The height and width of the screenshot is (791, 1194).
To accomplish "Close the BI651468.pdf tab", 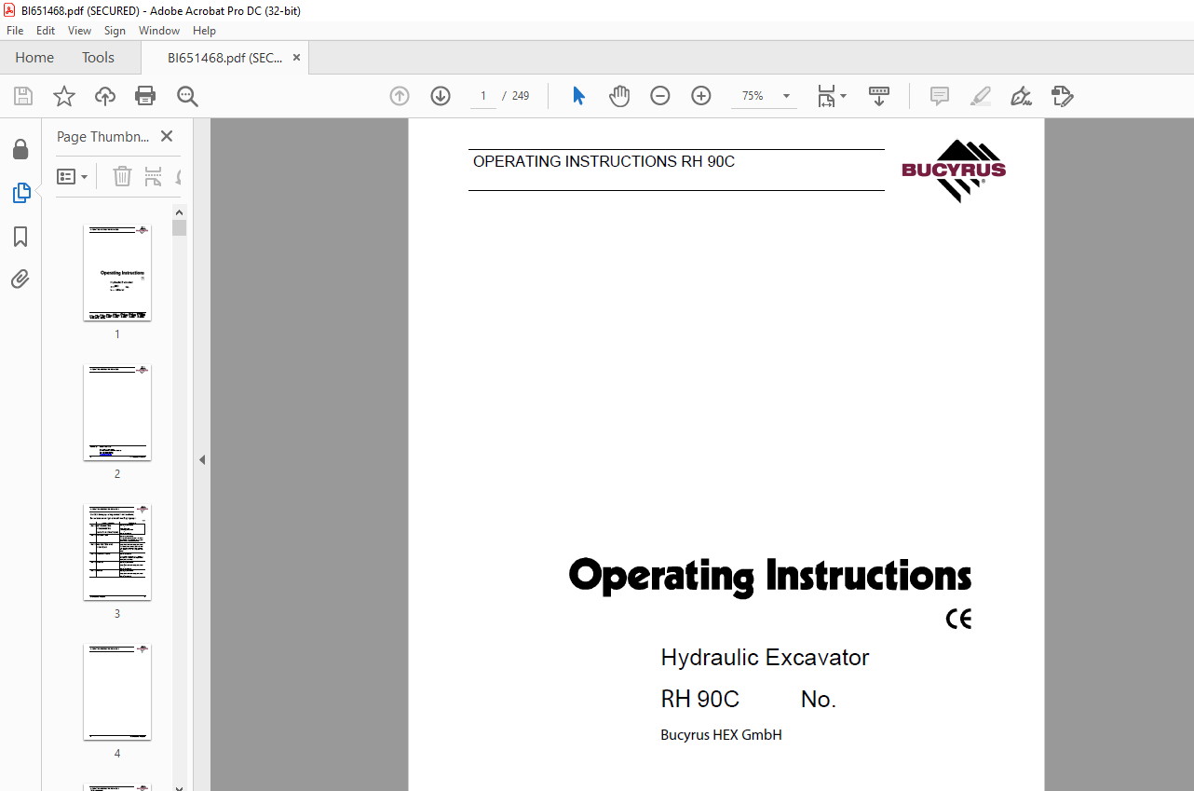I will click(296, 58).
